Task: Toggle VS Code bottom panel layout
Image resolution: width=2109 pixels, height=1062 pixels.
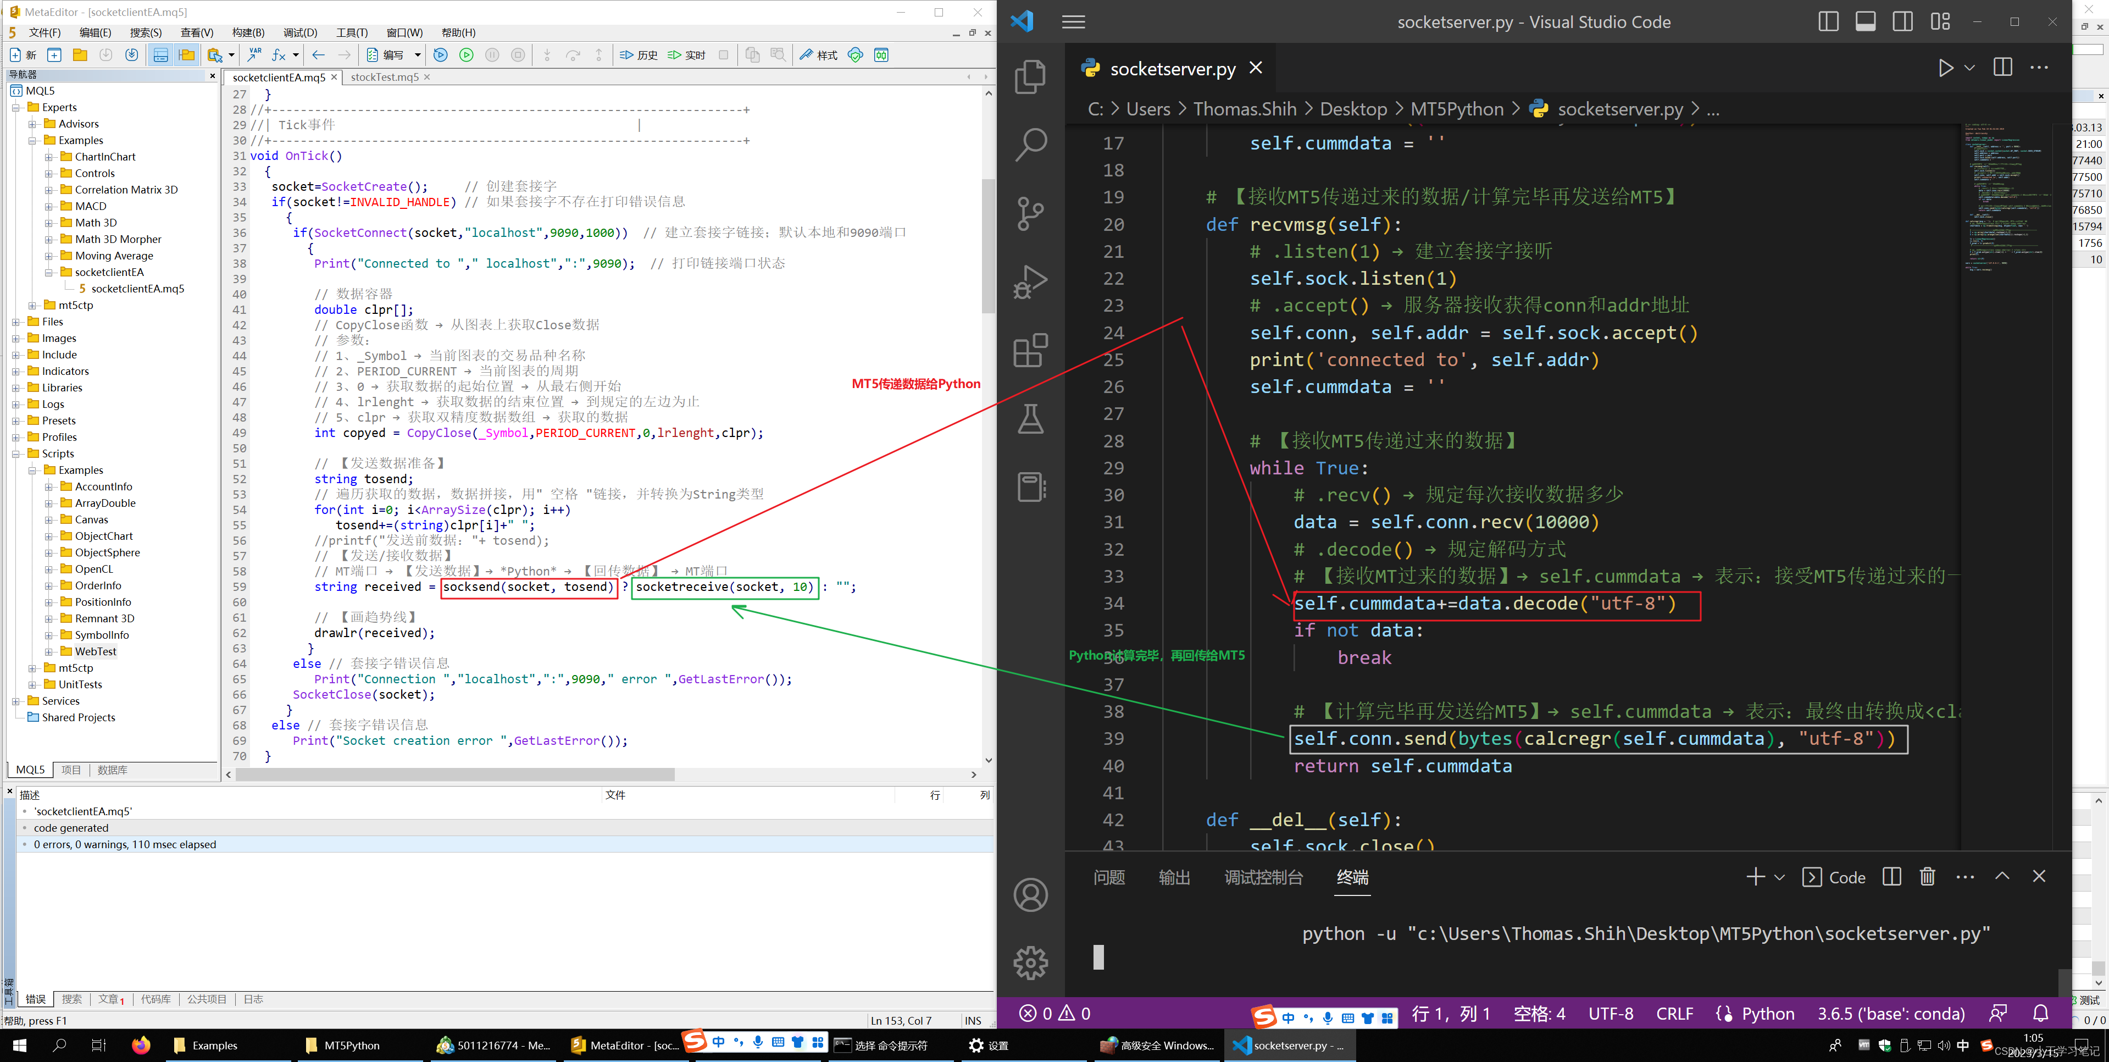Action: point(1866,22)
